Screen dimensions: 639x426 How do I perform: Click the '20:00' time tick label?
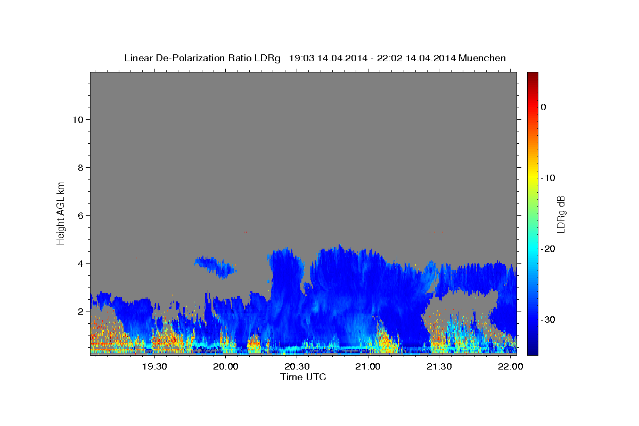click(226, 366)
